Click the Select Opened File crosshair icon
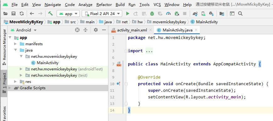Viewport: 273px width, 121px height. (x=77, y=30)
